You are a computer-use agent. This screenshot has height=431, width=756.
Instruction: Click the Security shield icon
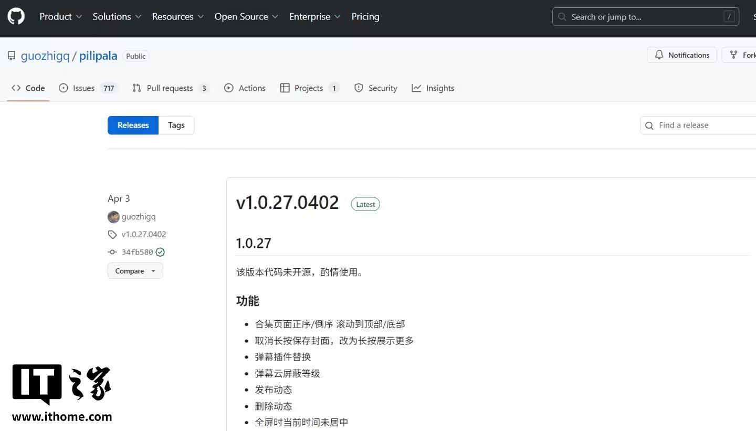click(x=359, y=88)
